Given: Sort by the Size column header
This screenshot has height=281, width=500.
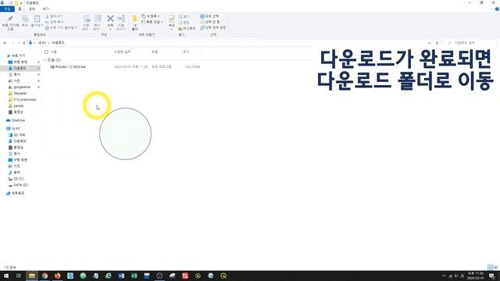Looking at the screenshot, I should [186, 52].
